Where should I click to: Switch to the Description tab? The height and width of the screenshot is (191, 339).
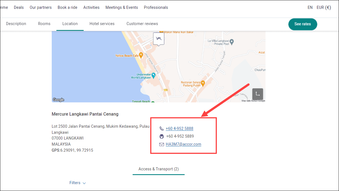16,24
